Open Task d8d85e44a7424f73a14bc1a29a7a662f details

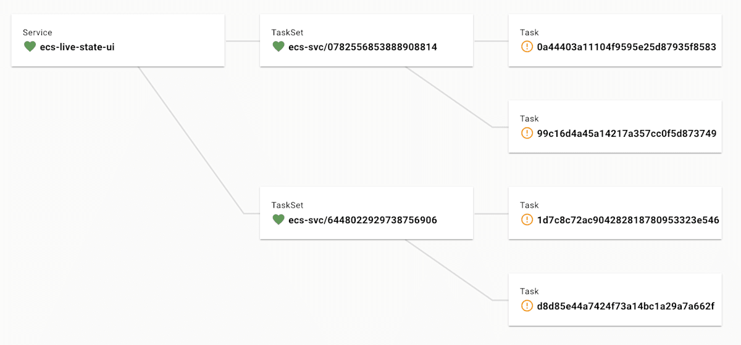(x=615, y=299)
